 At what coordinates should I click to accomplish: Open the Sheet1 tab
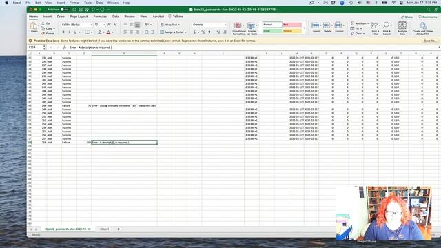click(x=104, y=229)
